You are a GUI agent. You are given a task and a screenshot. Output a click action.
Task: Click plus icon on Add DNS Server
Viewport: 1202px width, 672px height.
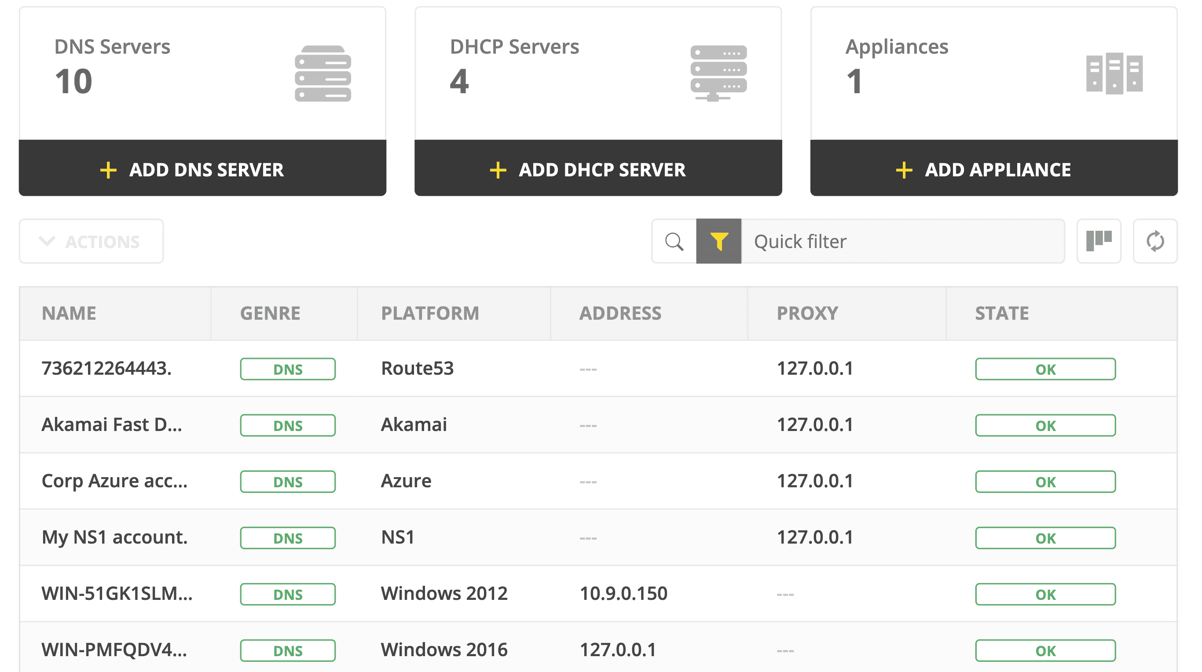pos(108,170)
